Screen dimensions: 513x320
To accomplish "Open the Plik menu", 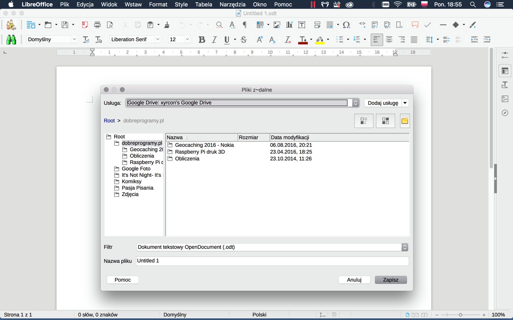I will pyautogui.click(x=64, y=4).
